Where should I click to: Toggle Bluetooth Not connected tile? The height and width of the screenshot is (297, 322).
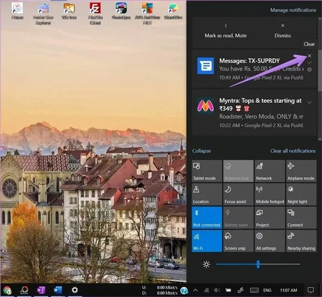click(207, 217)
